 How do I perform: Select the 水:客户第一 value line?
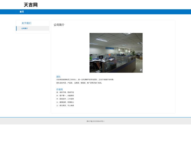click(x=65, y=96)
